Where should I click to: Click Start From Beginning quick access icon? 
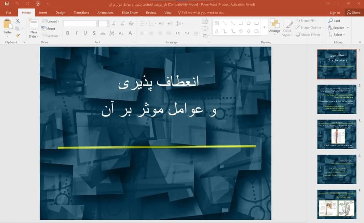(37, 4)
